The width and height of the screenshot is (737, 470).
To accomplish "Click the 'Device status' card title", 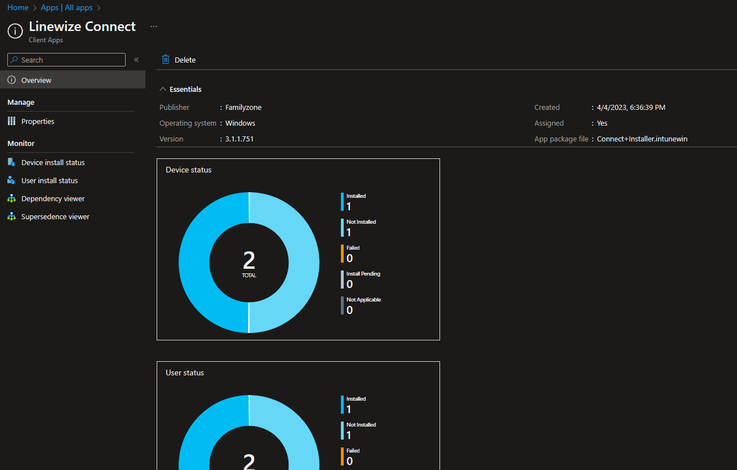I will (x=189, y=170).
